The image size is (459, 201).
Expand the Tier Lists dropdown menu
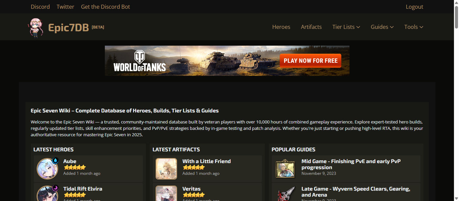coord(346,27)
